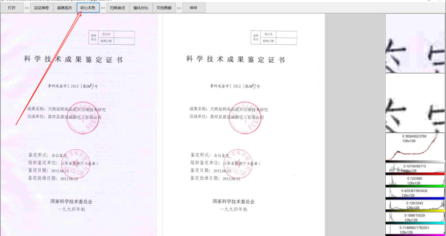The image size is (446, 236).
Task: Click the 文档美颜 beautify button
Action: pos(164,8)
